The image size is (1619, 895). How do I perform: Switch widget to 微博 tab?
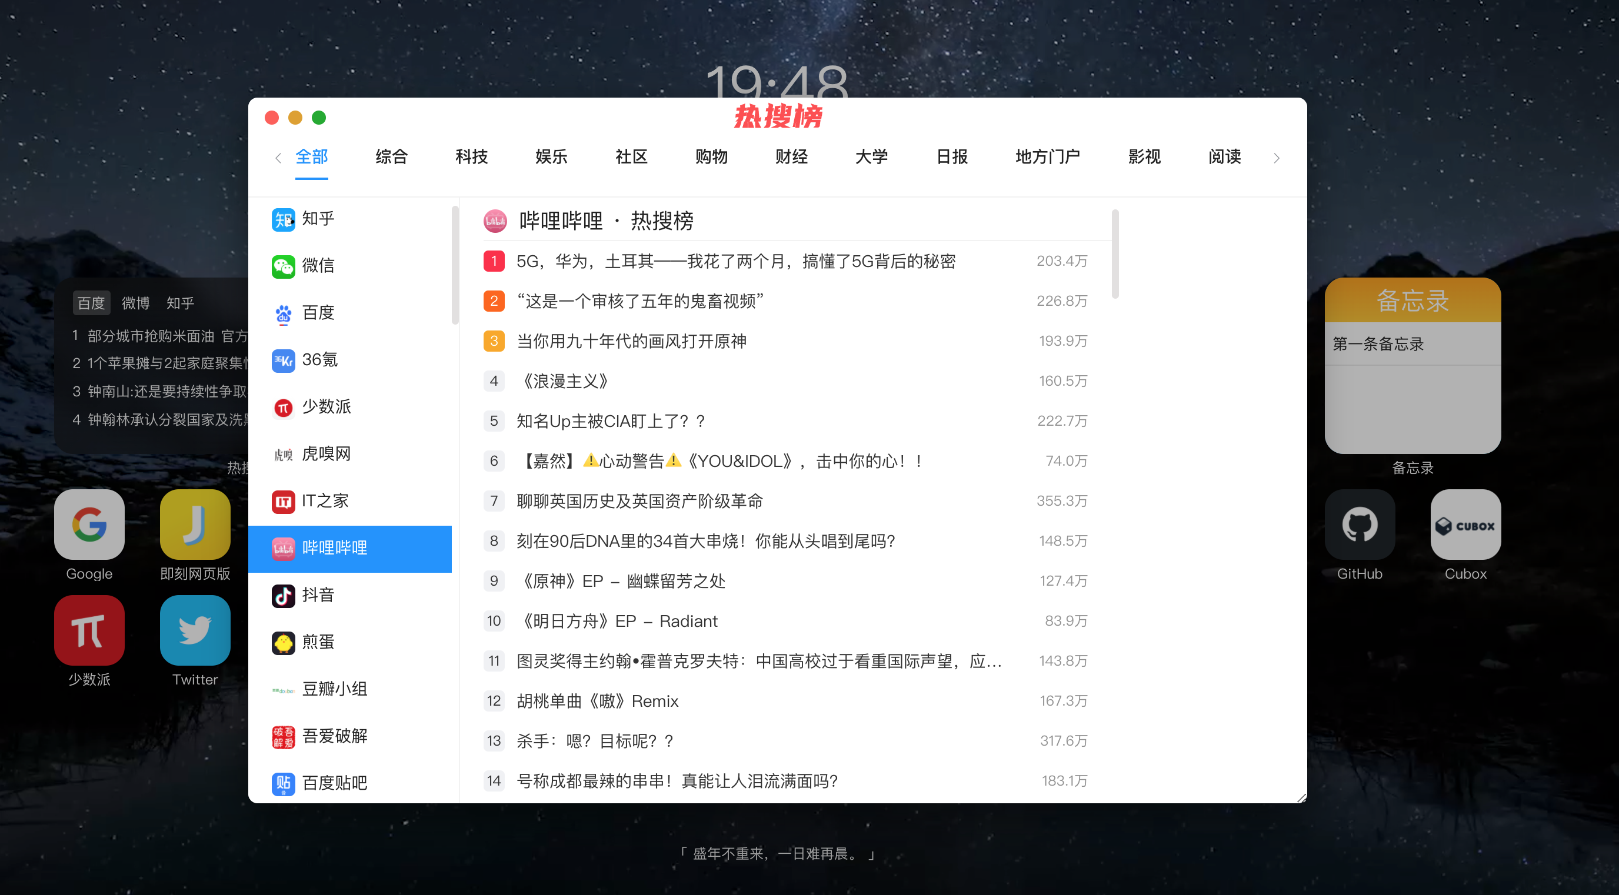(x=135, y=303)
